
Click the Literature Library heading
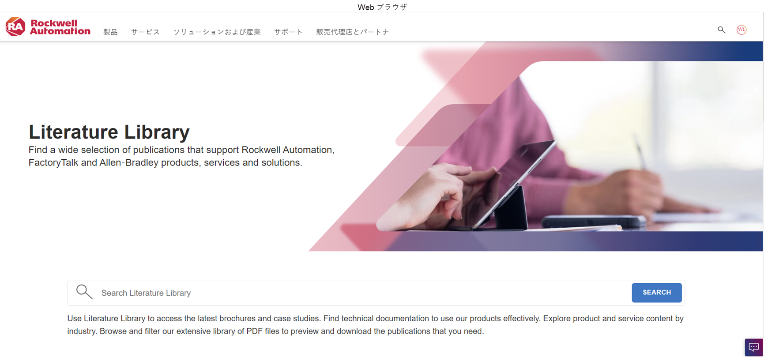click(x=109, y=132)
